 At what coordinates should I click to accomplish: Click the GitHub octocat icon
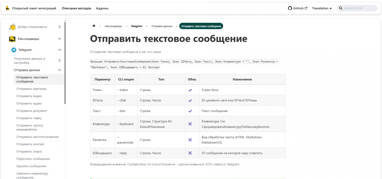[x=290, y=8]
